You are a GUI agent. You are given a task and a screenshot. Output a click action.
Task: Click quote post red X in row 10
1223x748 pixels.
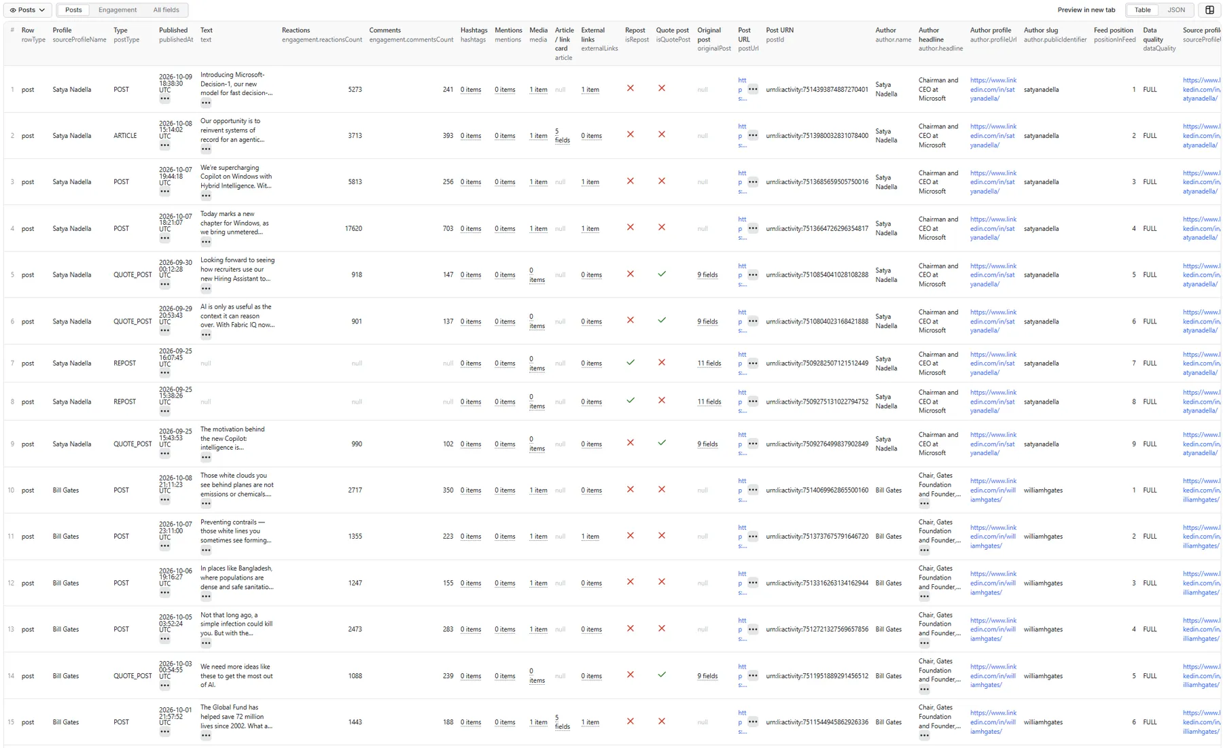(x=662, y=490)
